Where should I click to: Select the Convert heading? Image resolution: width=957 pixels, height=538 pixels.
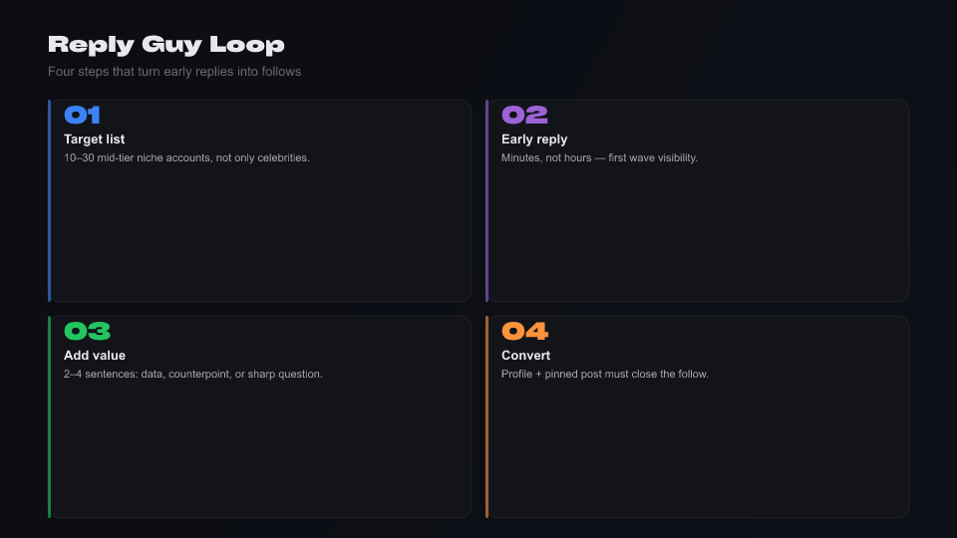coord(525,355)
